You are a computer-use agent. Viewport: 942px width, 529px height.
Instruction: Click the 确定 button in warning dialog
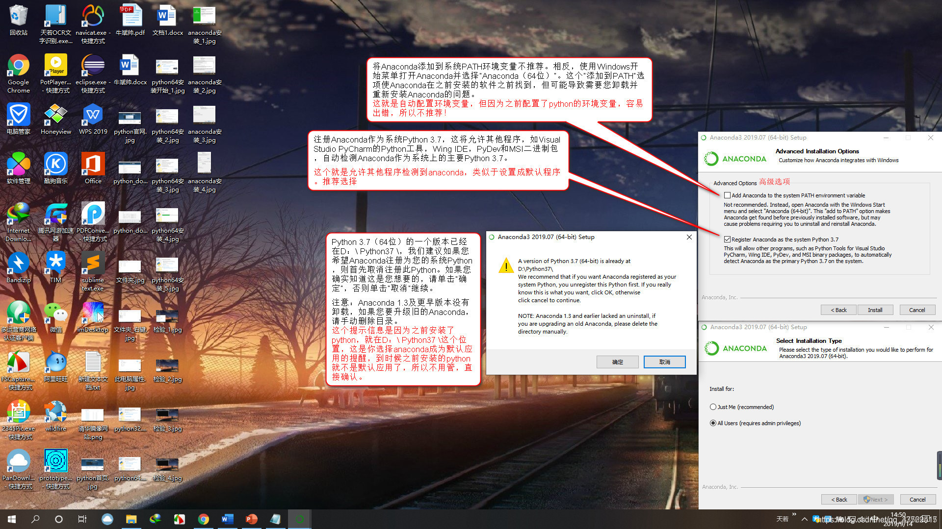(617, 362)
